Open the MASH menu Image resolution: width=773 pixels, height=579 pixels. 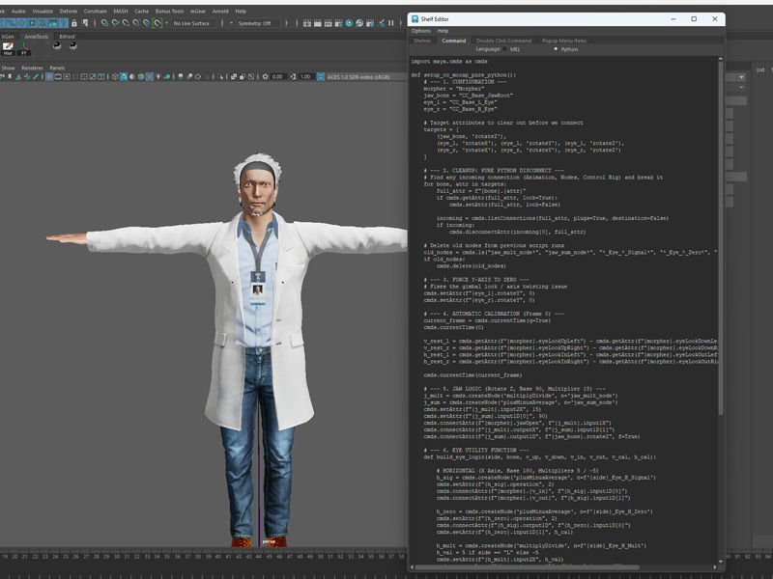click(121, 11)
